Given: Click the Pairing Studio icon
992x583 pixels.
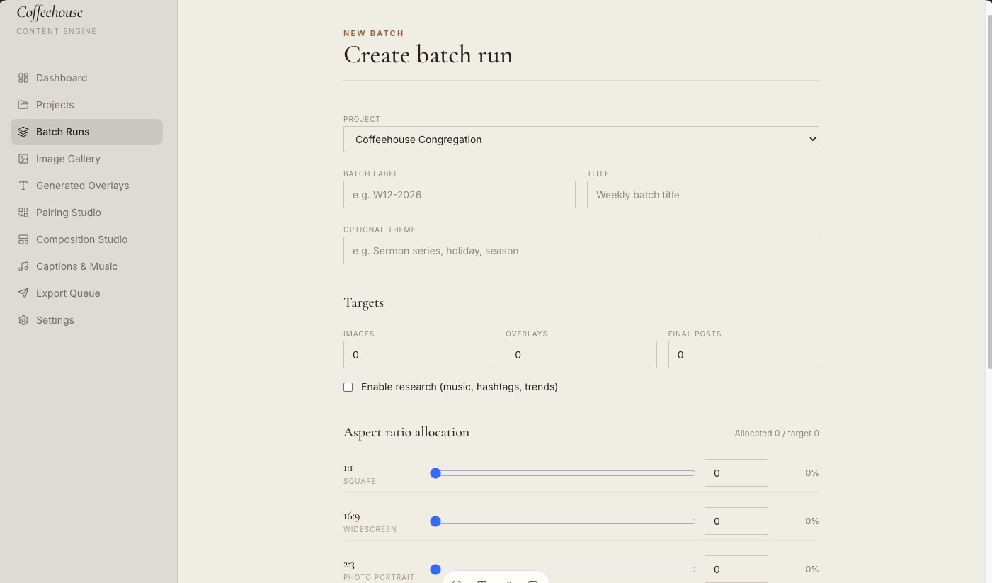Looking at the screenshot, I should pyautogui.click(x=23, y=213).
